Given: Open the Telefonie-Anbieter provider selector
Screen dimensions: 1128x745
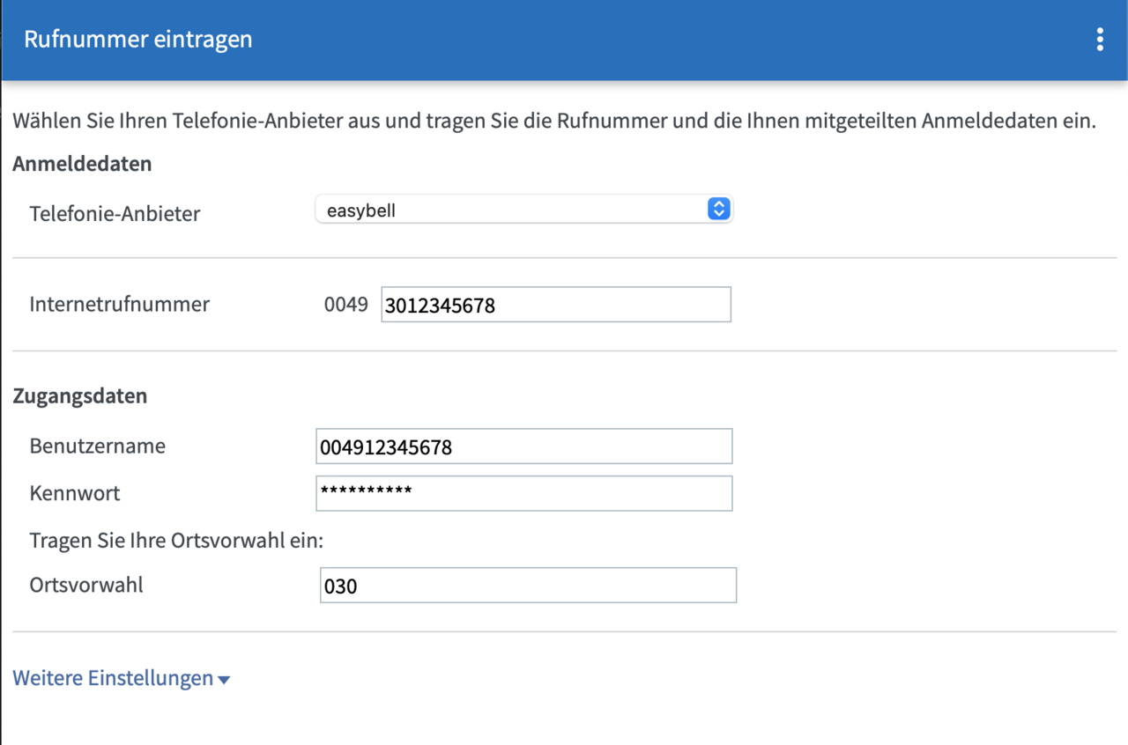Looking at the screenshot, I should click(x=524, y=209).
